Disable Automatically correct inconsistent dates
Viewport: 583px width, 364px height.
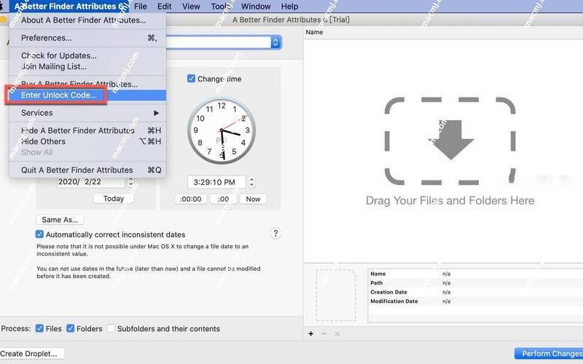click(40, 234)
